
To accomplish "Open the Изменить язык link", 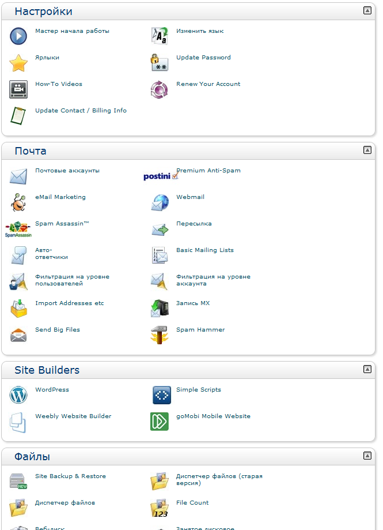I will coord(200,31).
